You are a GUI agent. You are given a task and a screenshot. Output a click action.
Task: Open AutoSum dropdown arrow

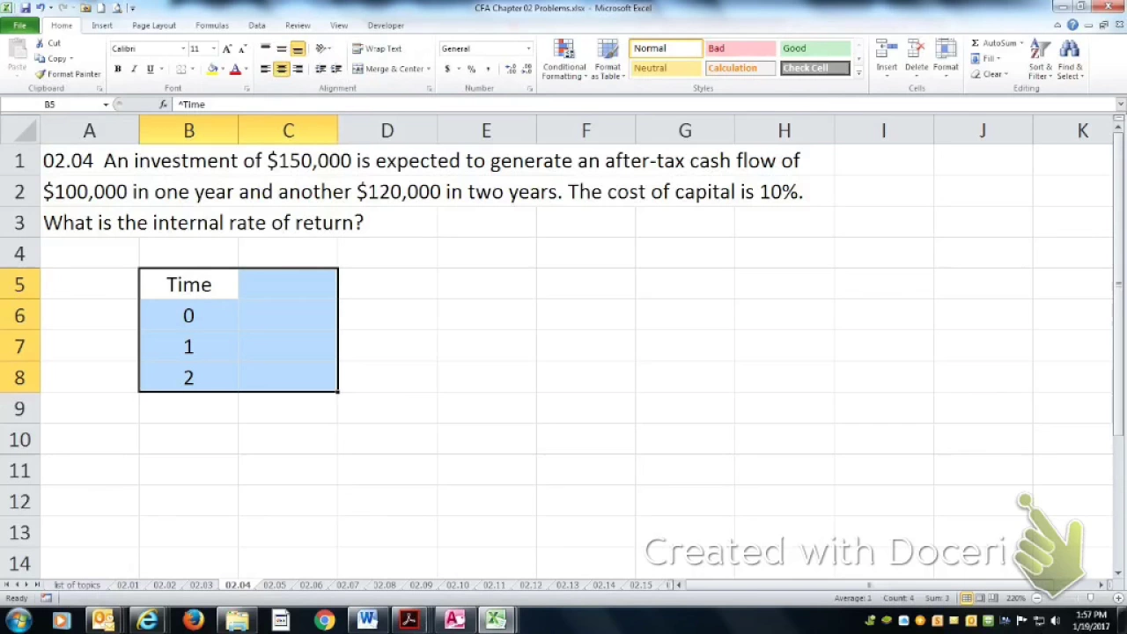tap(1021, 43)
